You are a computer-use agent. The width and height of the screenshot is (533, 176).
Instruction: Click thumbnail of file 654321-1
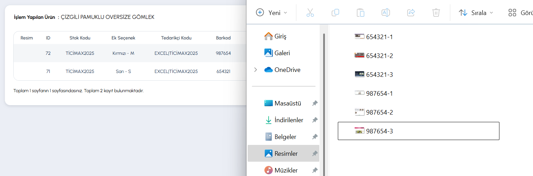[360, 36]
